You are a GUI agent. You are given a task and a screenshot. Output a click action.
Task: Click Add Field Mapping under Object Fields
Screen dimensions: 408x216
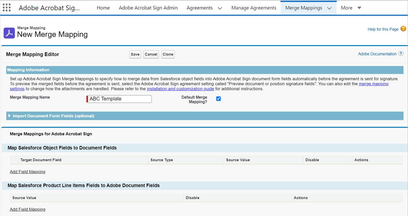point(27,171)
